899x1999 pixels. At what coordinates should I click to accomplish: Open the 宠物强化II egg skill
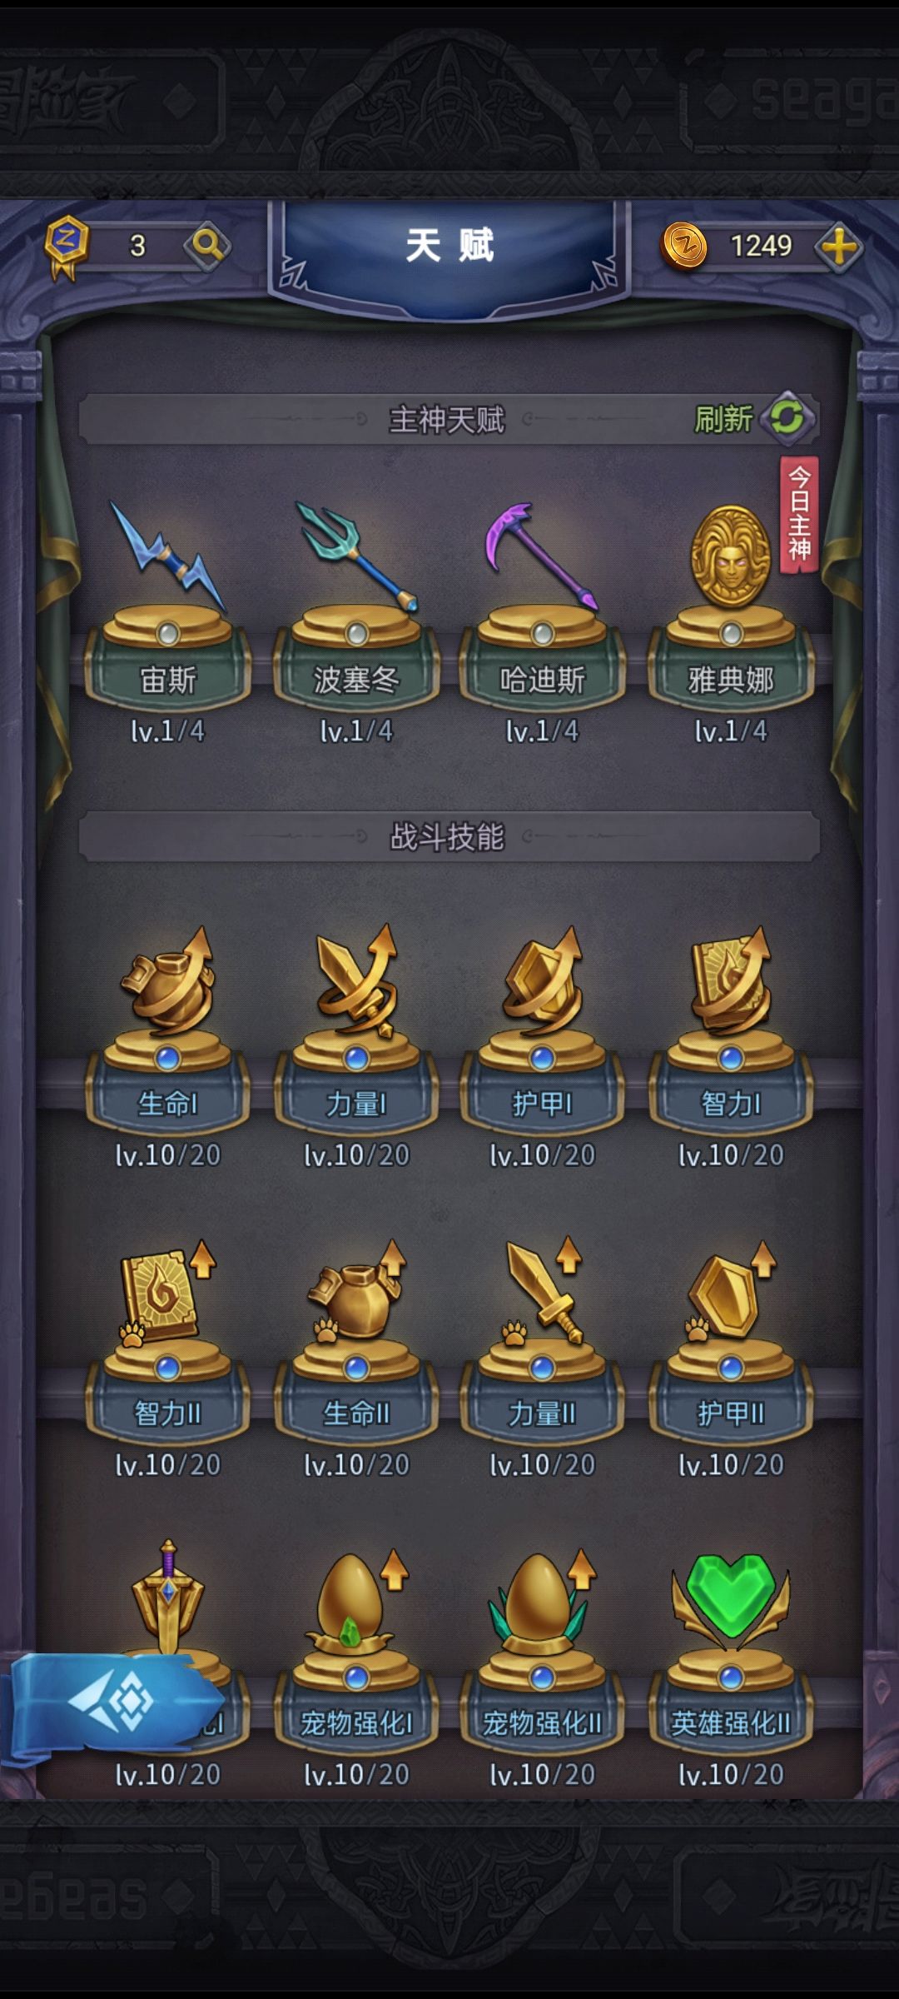click(x=542, y=1649)
